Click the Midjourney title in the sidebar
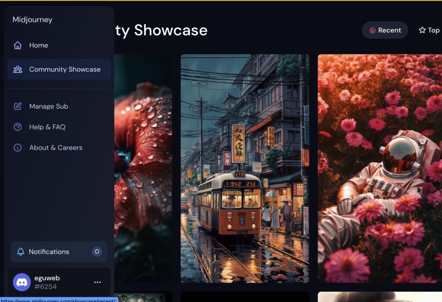The height and width of the screenshot is (302, 442). point(32,20)
